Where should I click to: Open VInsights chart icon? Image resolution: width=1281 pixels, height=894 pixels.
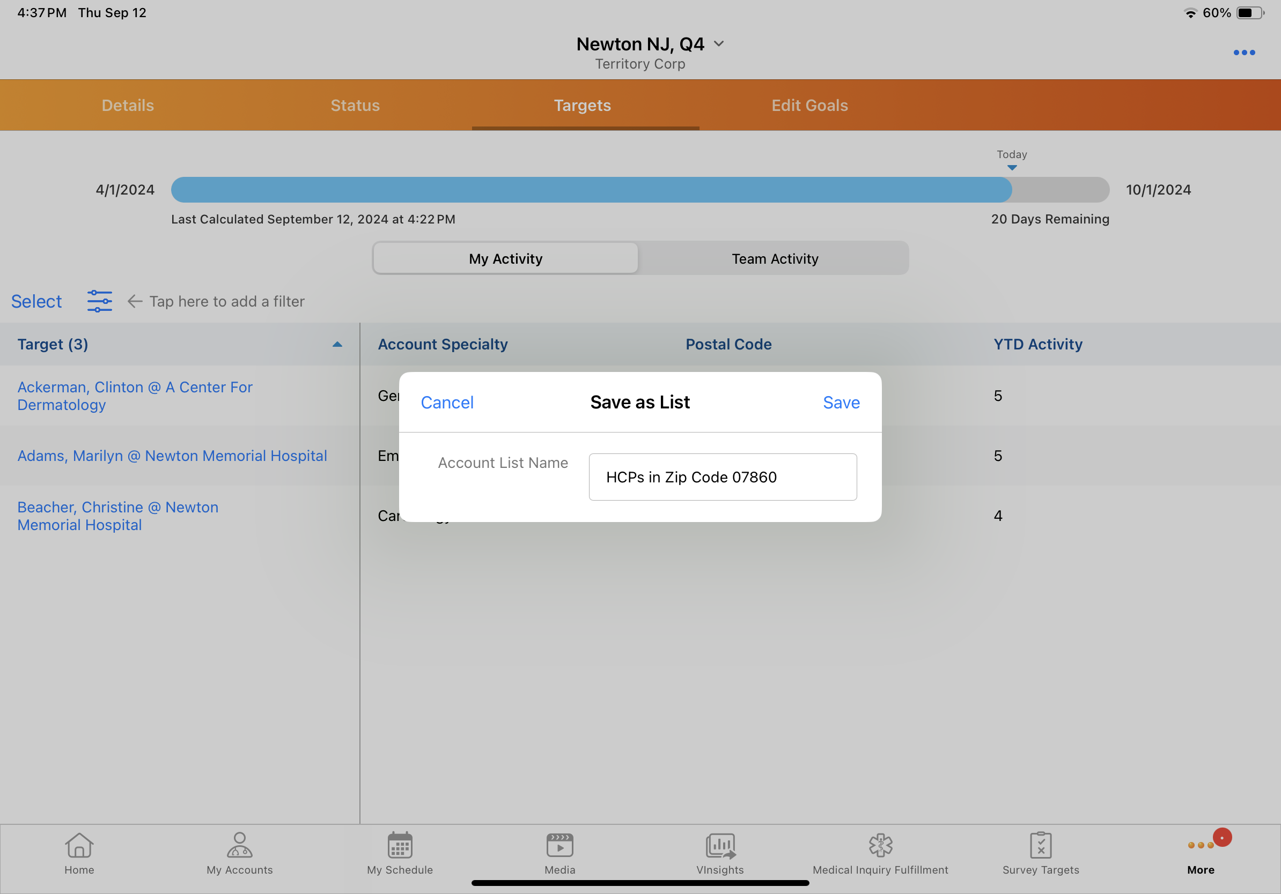coord(720,846)
